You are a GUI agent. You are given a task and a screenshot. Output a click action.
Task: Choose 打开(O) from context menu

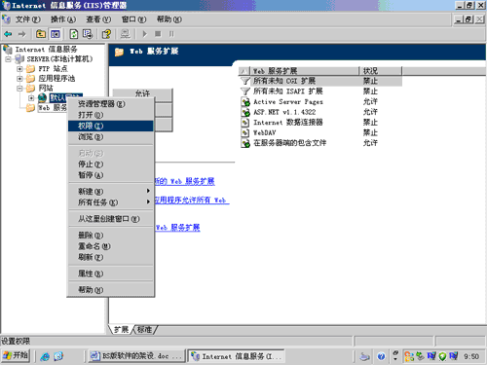click(x=110, y=115)
